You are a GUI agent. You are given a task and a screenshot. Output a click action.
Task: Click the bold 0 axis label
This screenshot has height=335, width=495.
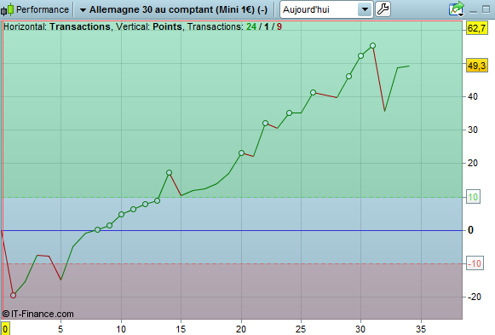(470, 230)
